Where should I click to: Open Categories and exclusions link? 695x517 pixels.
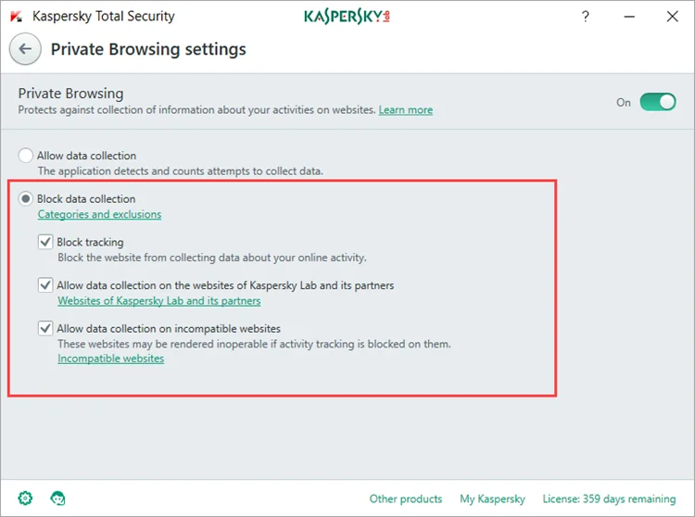[x=99, y=214]
